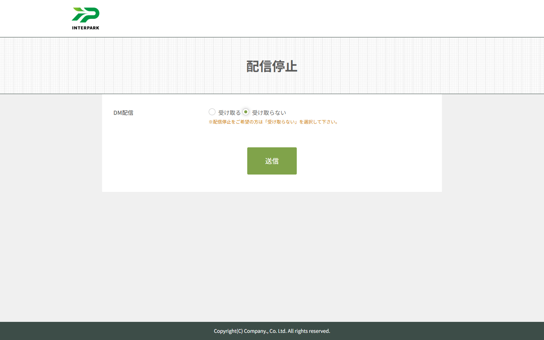Click the 受け取らない label text
The height and width of the screenshot is (340, 544).
point(269,113)
